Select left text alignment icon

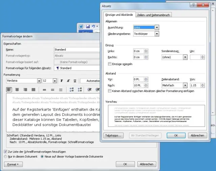pos(9,90)
